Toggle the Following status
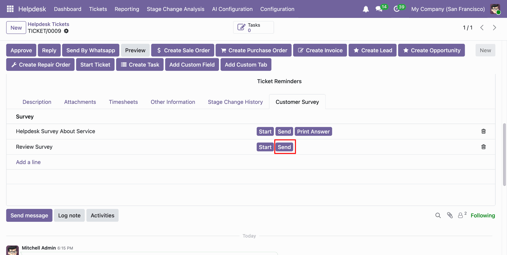The height and width of the screenshot is (255, 507). 482,215
